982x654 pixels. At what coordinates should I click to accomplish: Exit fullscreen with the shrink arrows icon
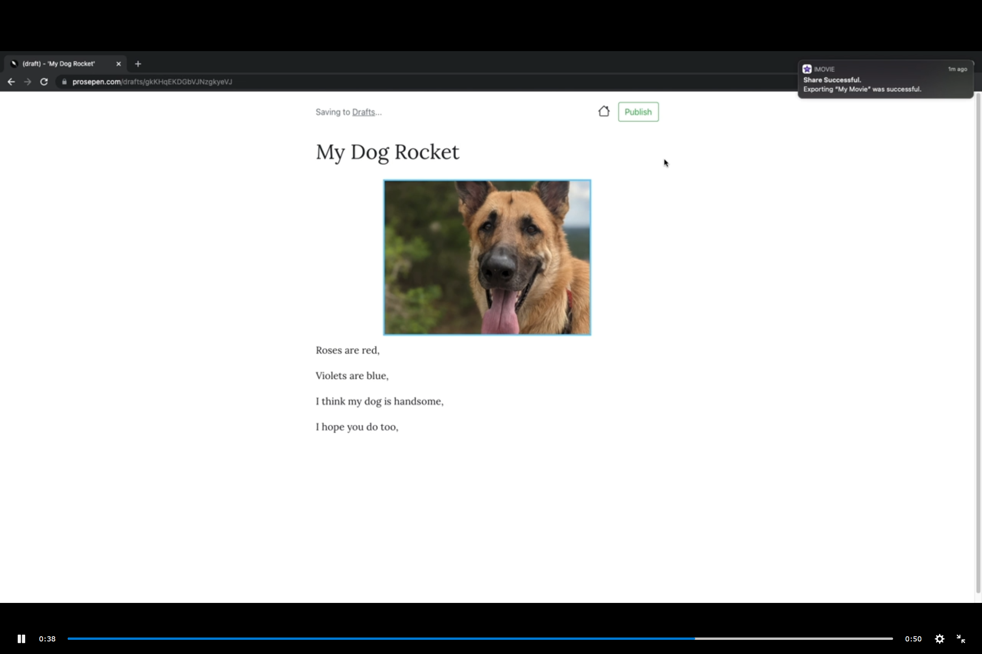961,639
